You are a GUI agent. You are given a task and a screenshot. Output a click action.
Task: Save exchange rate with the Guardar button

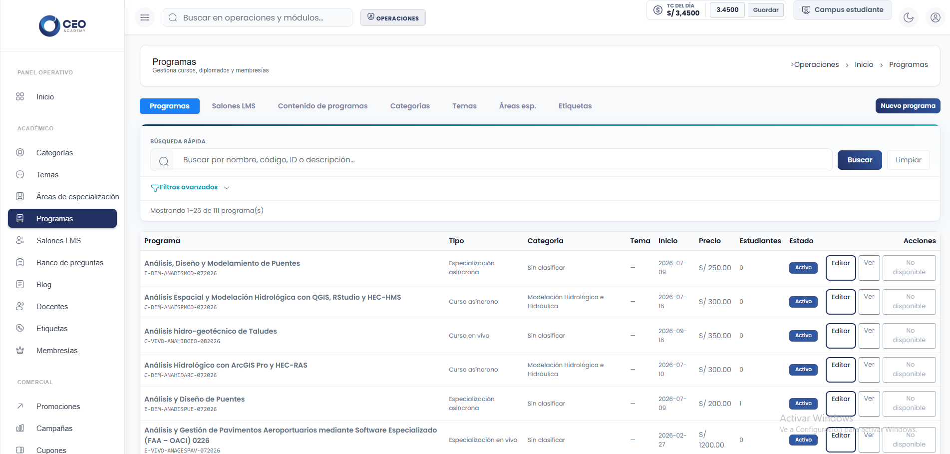(x=766, y=10)
